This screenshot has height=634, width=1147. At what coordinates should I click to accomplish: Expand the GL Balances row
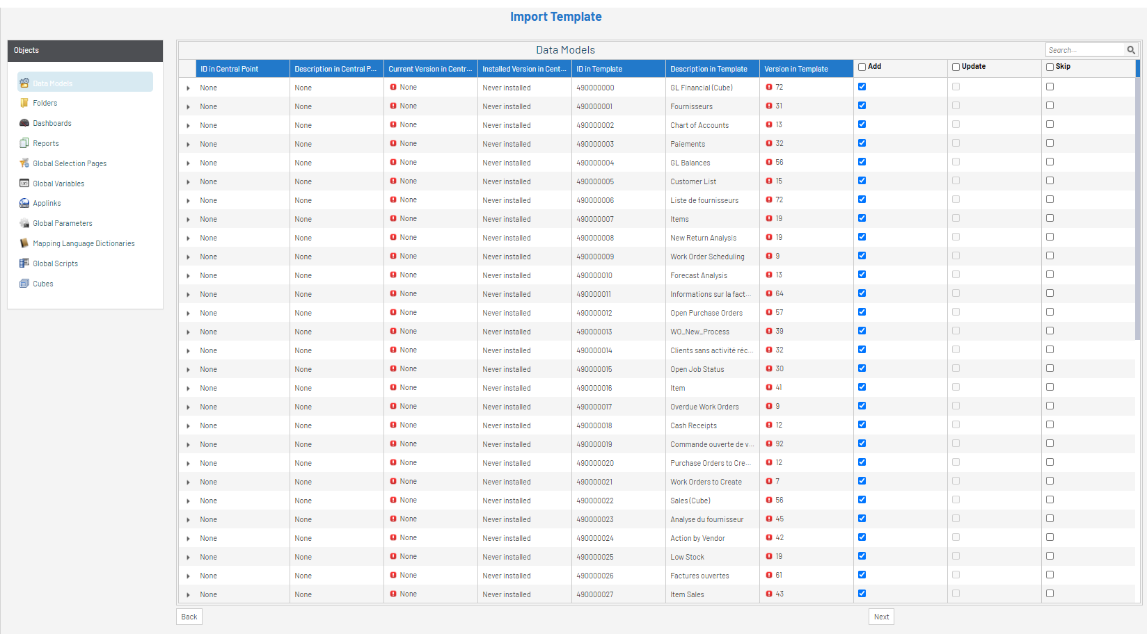click(x=188, y=163)
